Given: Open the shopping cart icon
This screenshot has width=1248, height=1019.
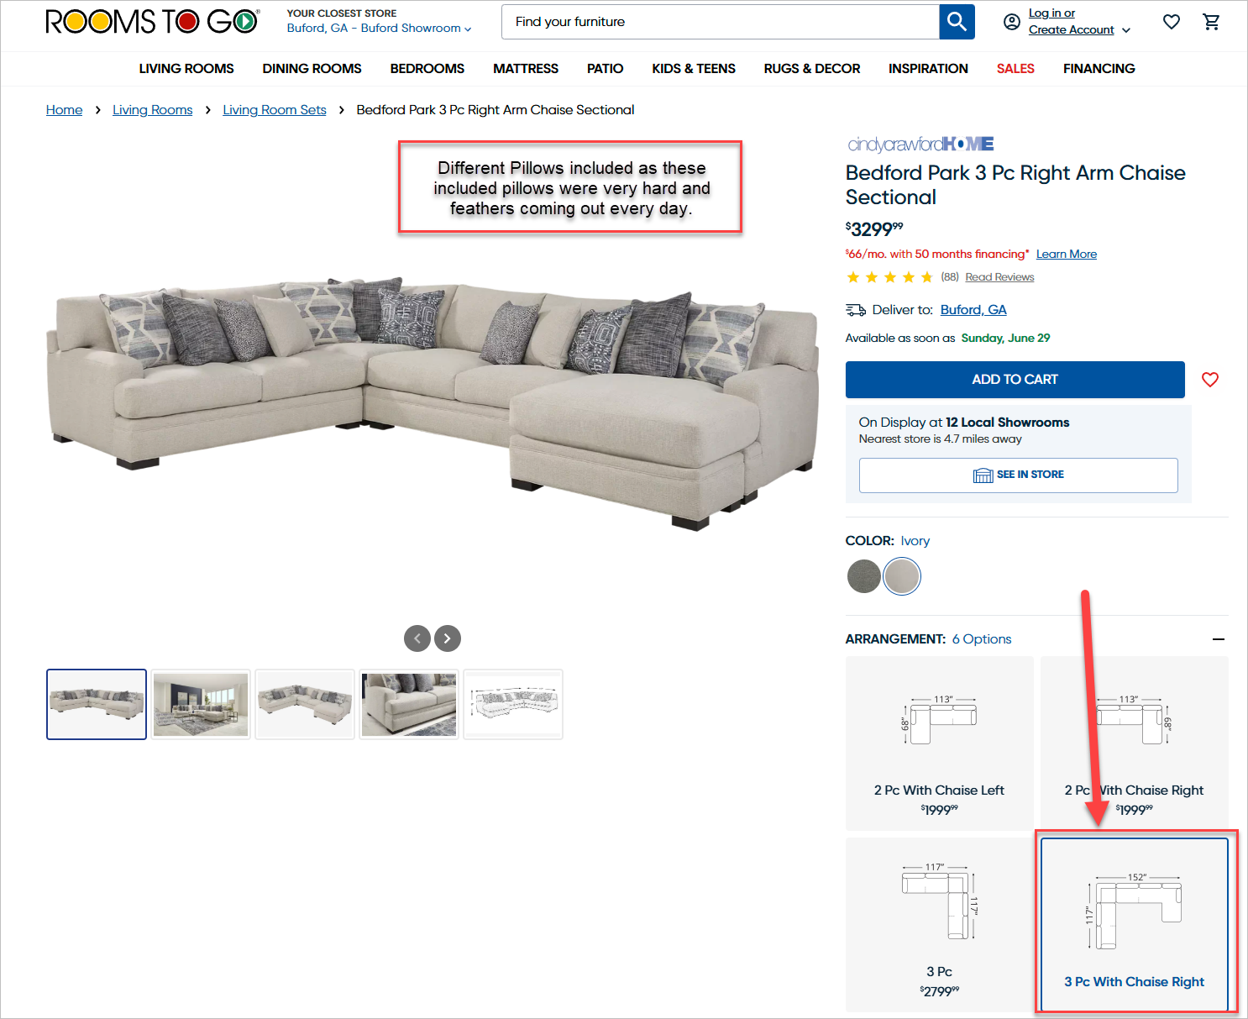Looking at the screenshot, I should pos(1211,22).
